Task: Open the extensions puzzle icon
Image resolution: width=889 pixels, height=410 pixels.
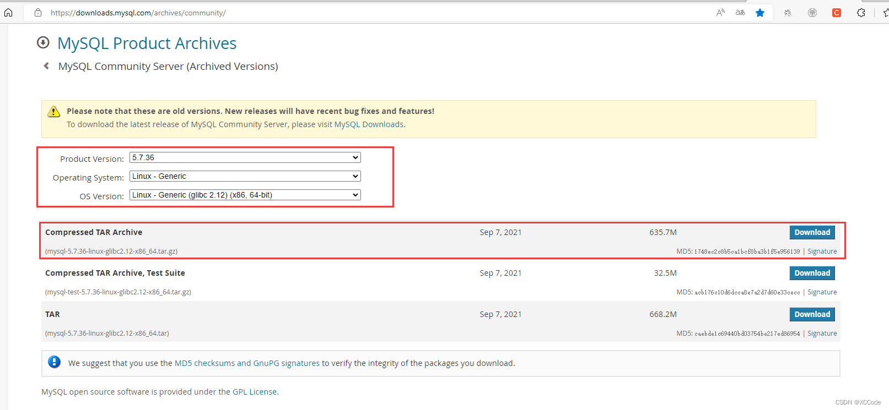Action: pos(861,13)
